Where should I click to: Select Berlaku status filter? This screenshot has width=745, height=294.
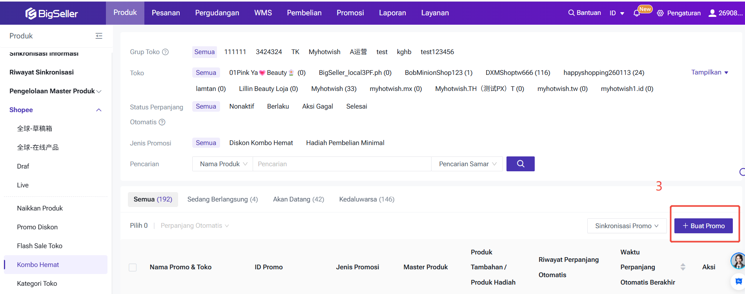coord(278,107)
